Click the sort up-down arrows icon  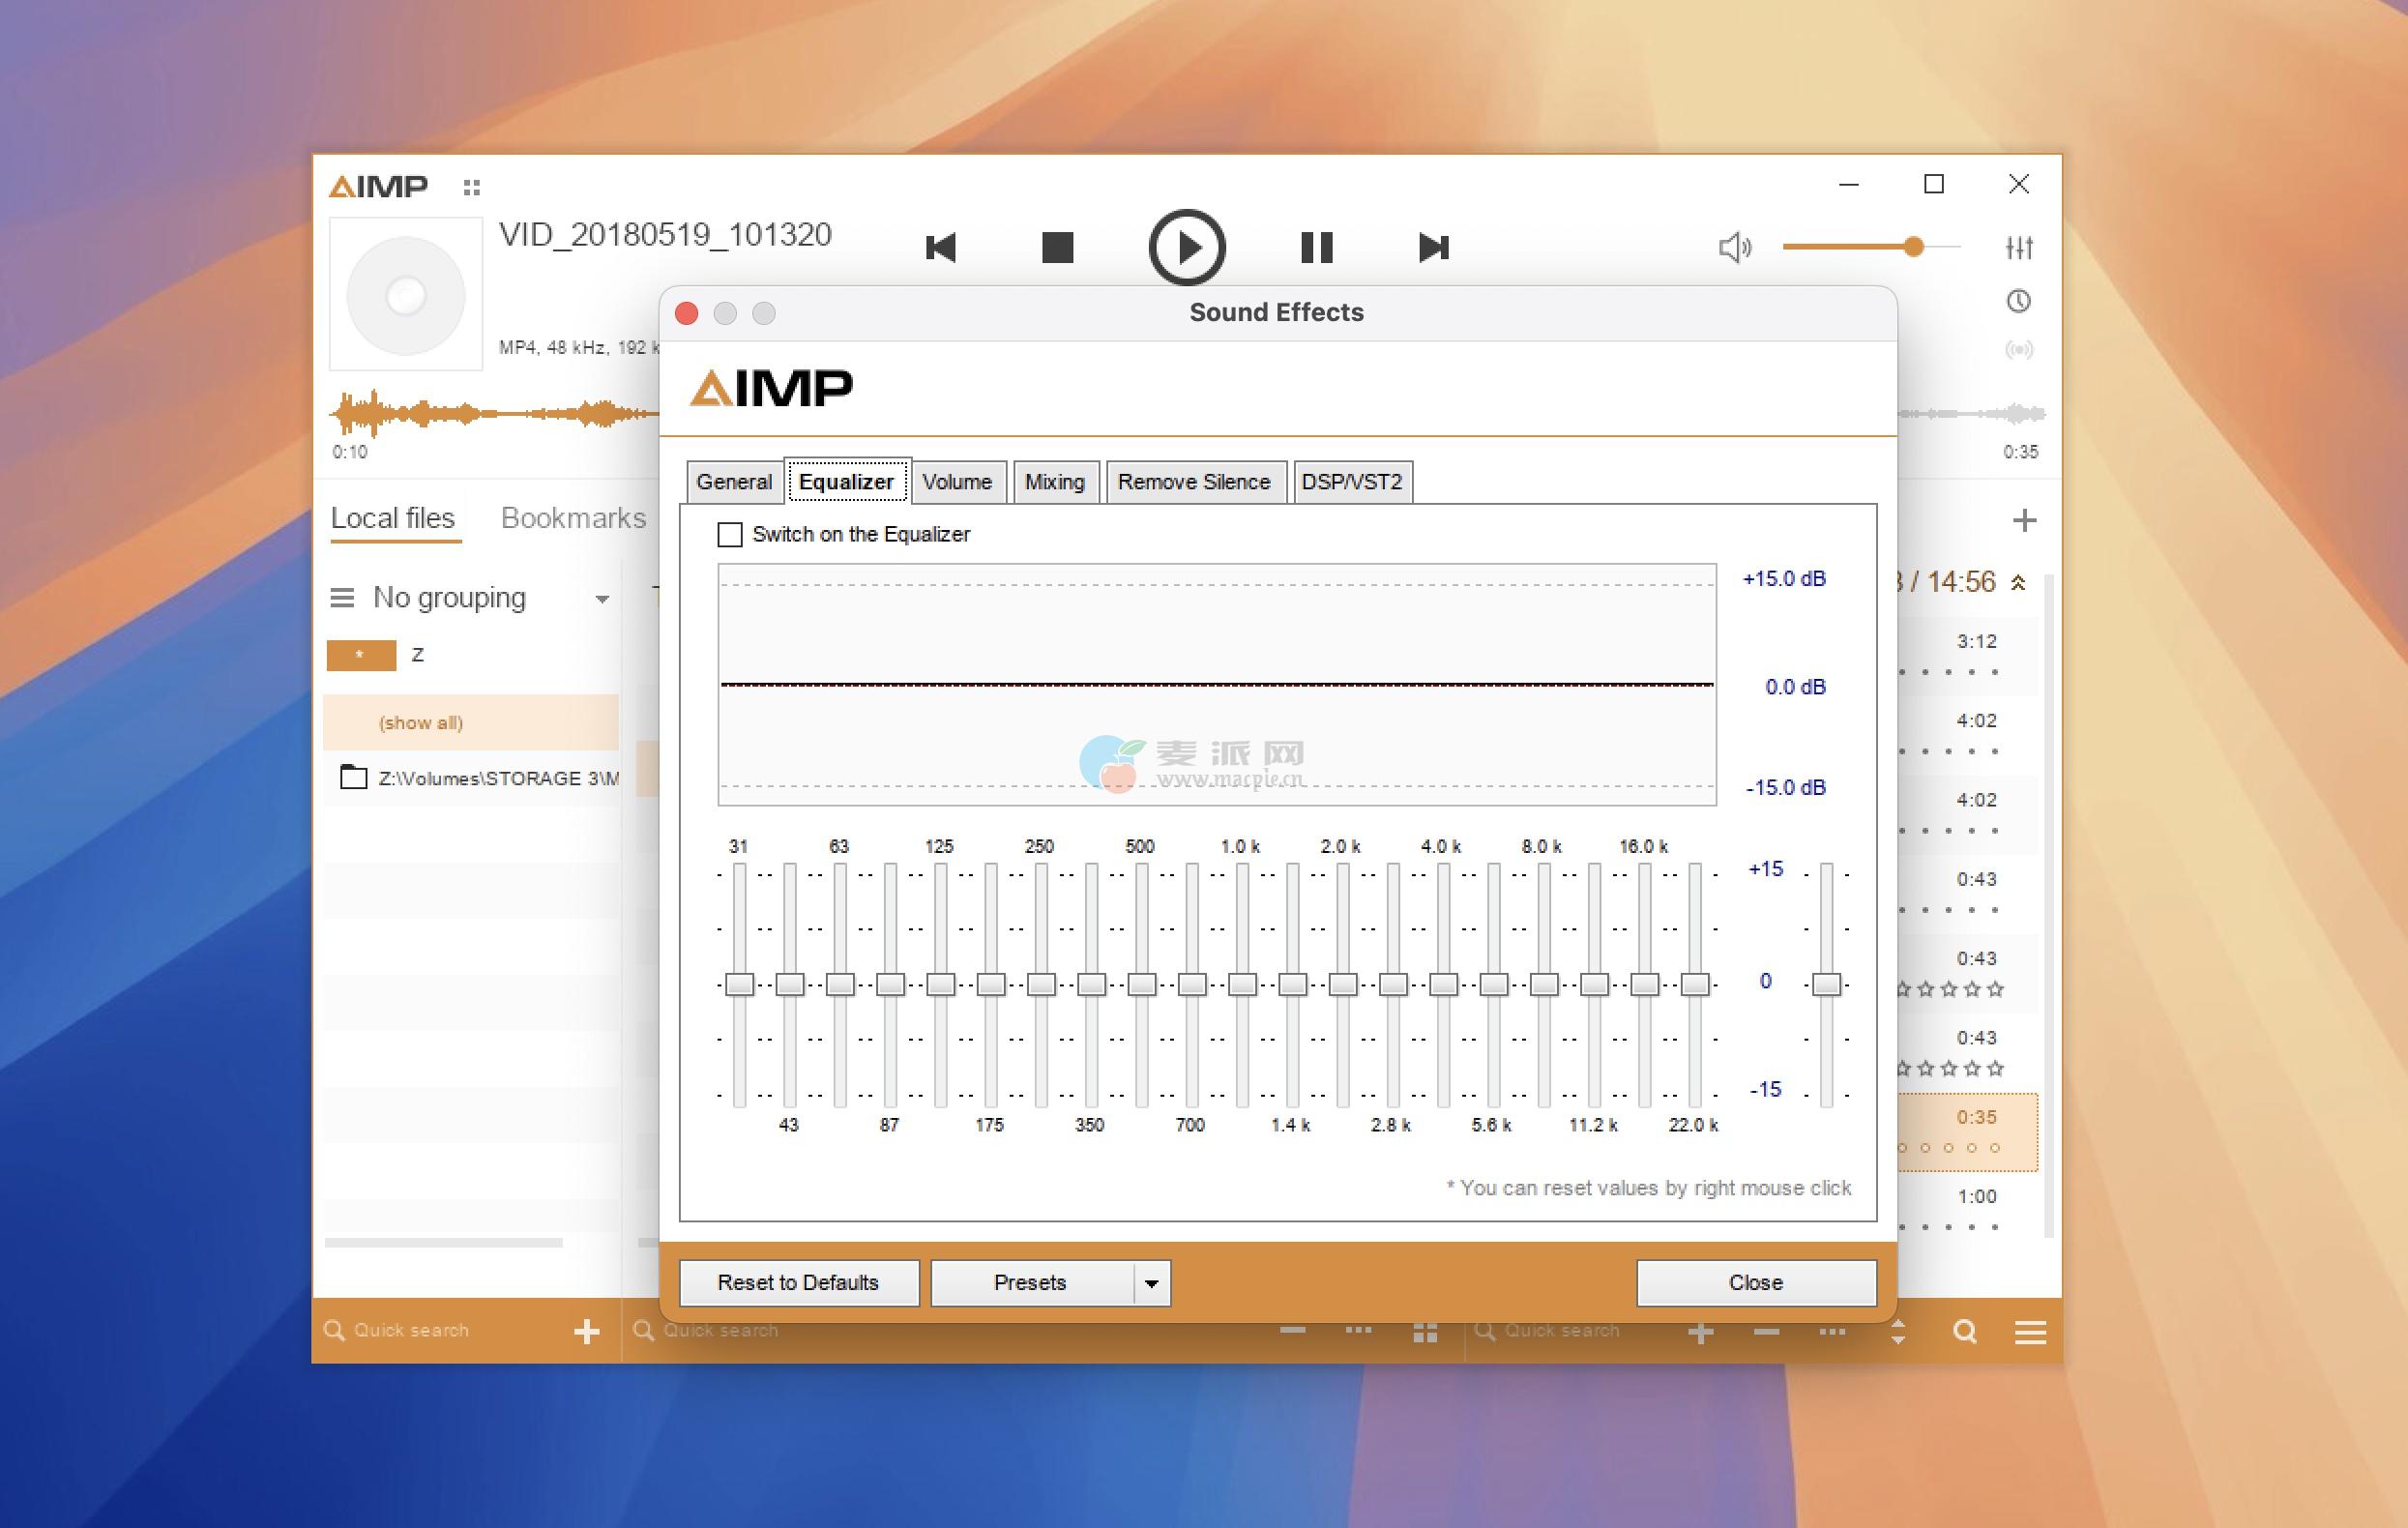pyautogui.click(x=1898, y=1331)
